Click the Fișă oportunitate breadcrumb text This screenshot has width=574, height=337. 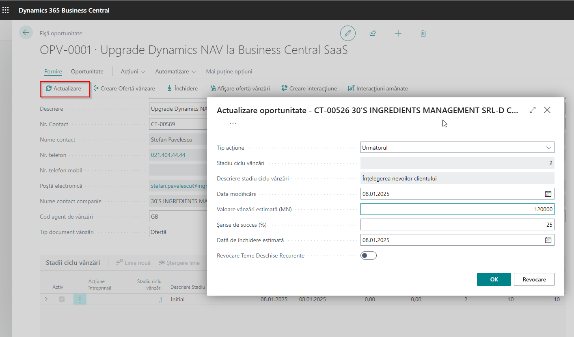tap(61, 33)
